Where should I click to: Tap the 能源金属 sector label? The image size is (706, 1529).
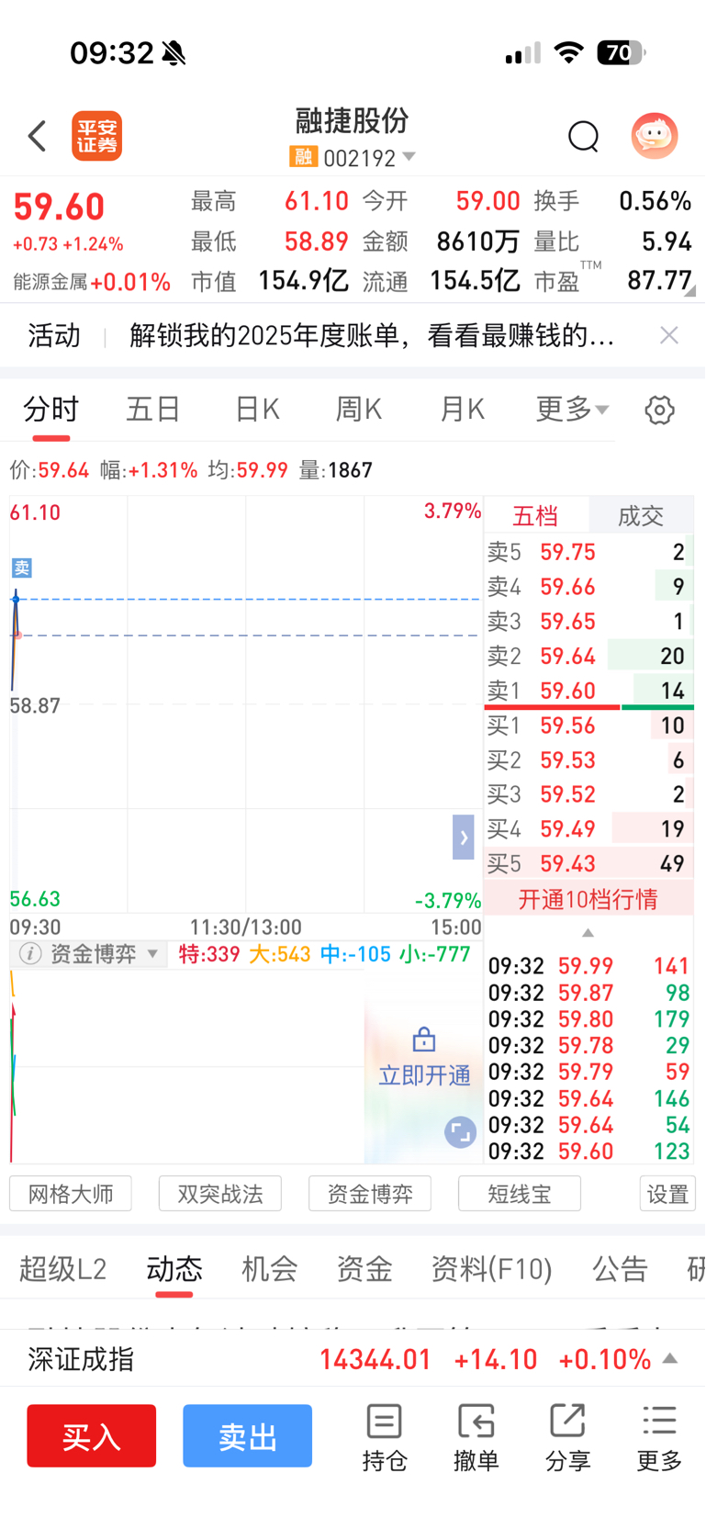click(x=50, y=282)
